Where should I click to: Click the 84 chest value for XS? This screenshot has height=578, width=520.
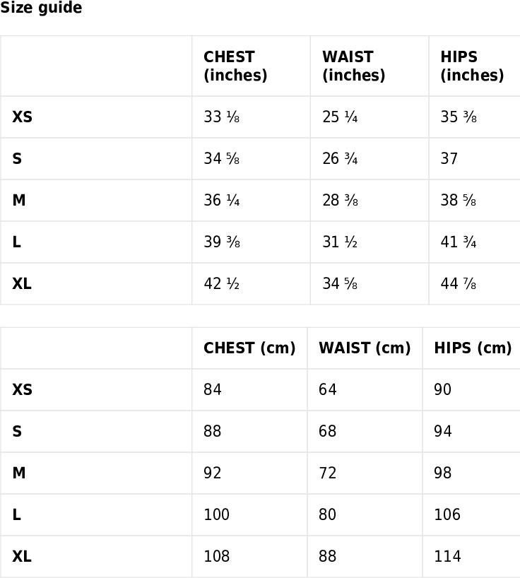coord(212,389)
